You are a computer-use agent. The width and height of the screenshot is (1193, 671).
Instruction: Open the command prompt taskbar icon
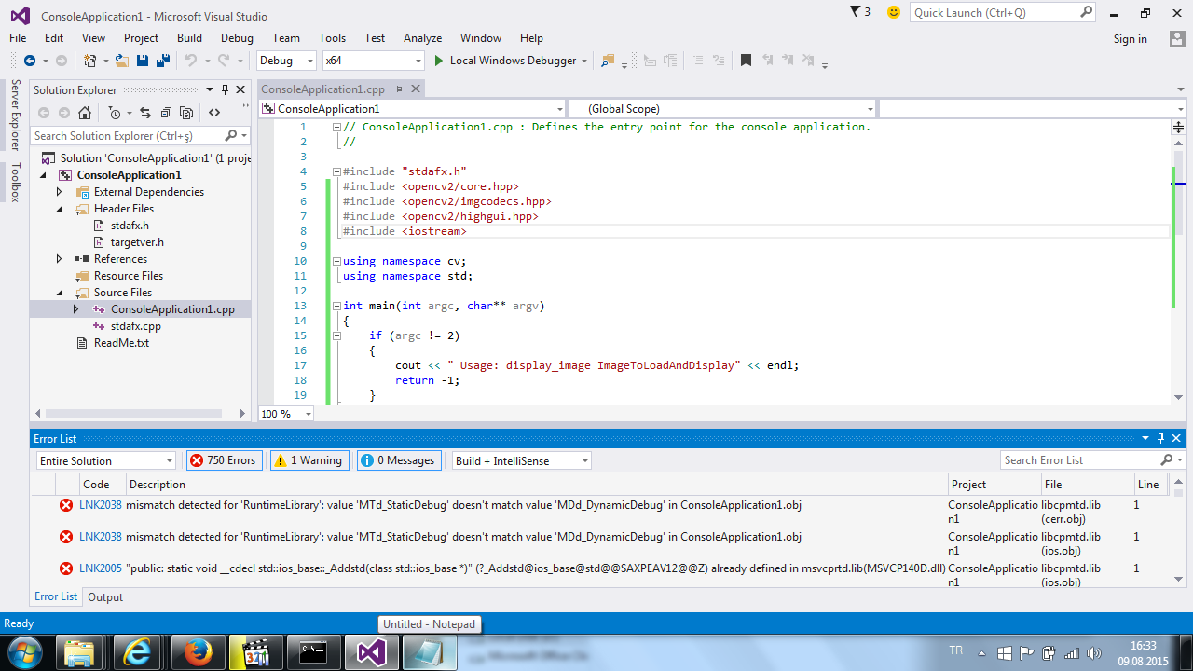[312, 652]
